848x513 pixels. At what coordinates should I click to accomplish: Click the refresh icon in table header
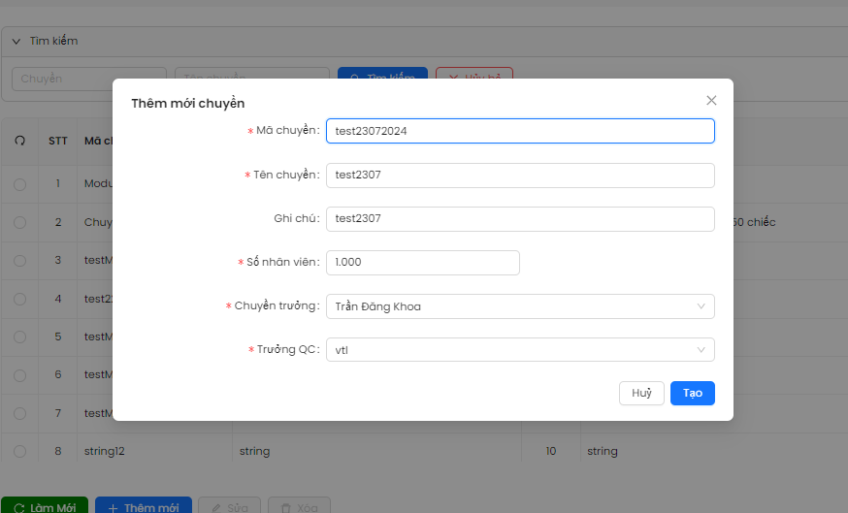[x=19, y=141]
